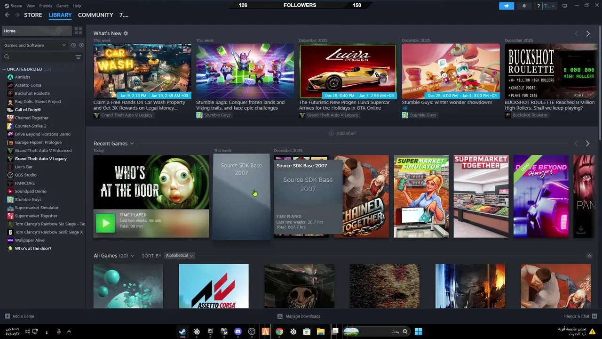Image resolution: width=602 pixels, height=339 pixels.
Task: Go back in the Recent Games shelf
Action: click(576, 144)
